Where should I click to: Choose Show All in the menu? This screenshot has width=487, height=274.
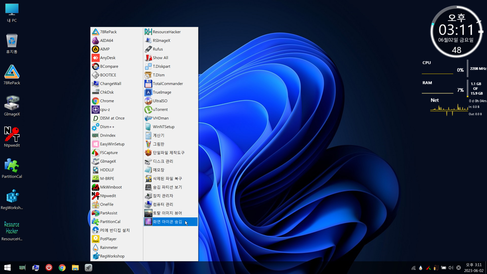pos(171,58)
